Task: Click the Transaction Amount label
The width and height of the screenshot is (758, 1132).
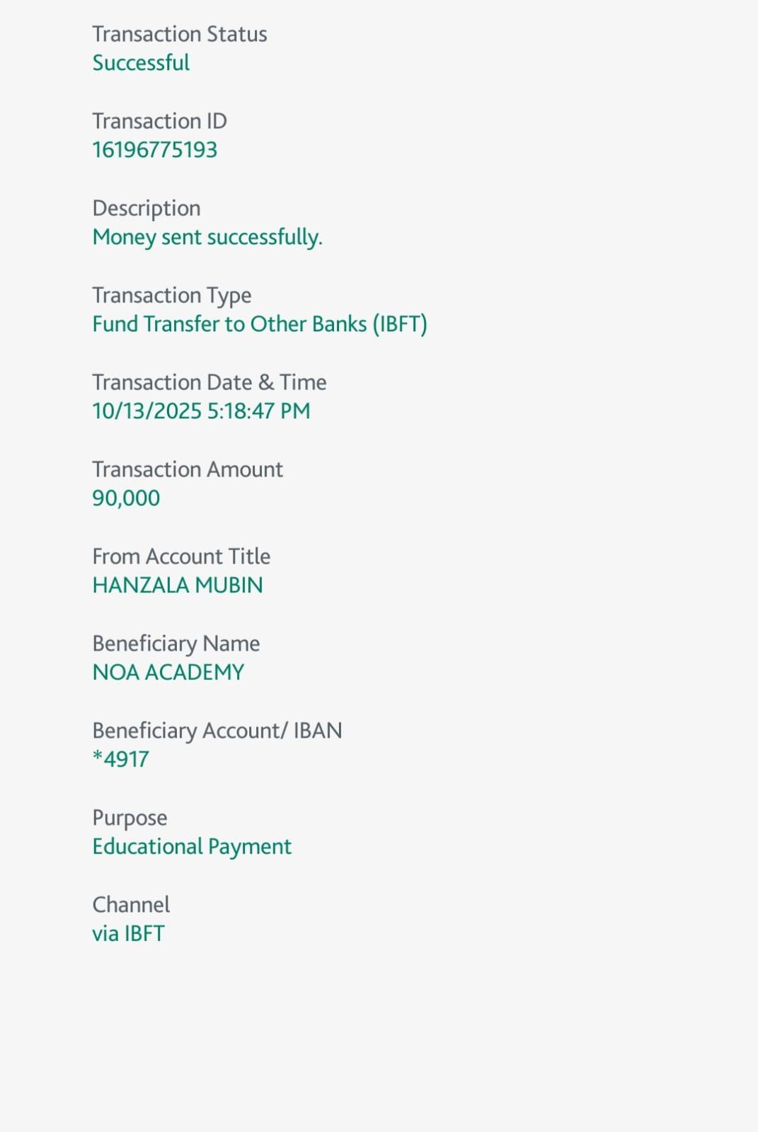Action: (x=188, y=469)
